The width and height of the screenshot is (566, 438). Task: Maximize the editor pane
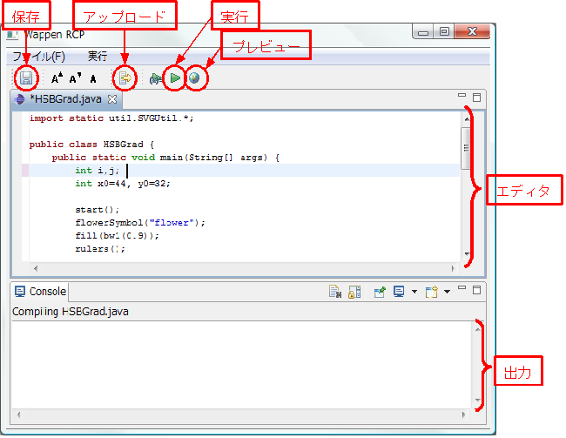pos(476,98)
